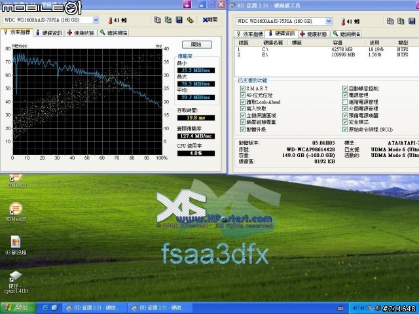
Task: Toggle the 48-位元位址 checkbox
Action: [243, 95]
